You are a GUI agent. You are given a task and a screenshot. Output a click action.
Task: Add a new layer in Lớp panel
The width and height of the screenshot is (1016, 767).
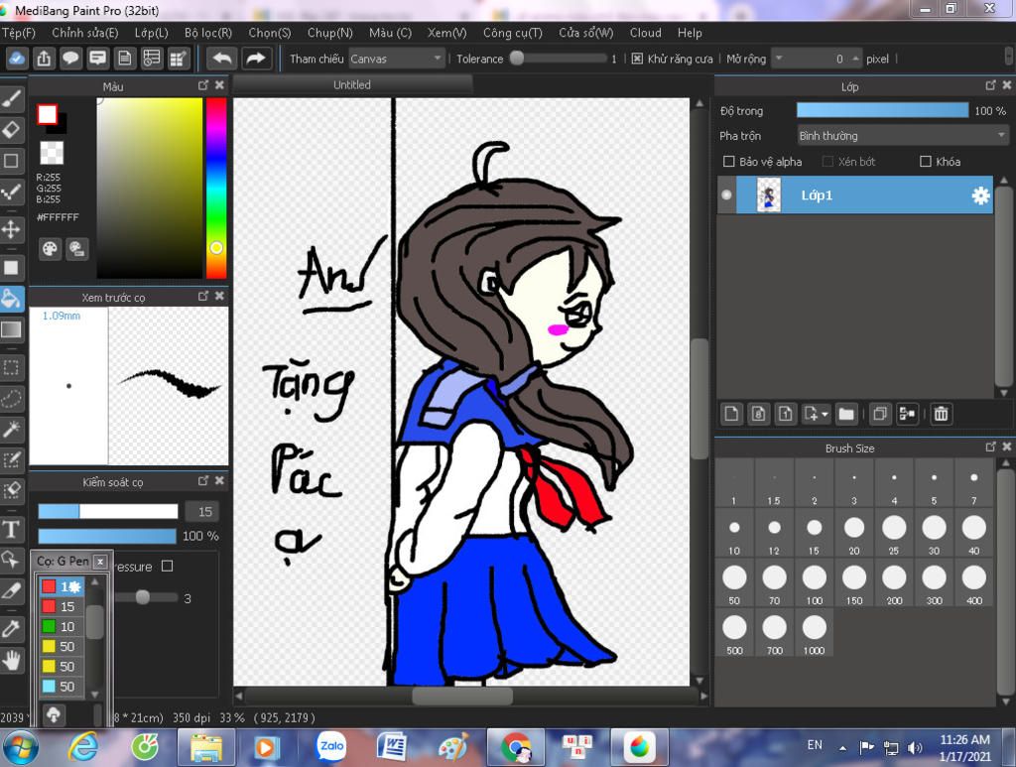731,414
